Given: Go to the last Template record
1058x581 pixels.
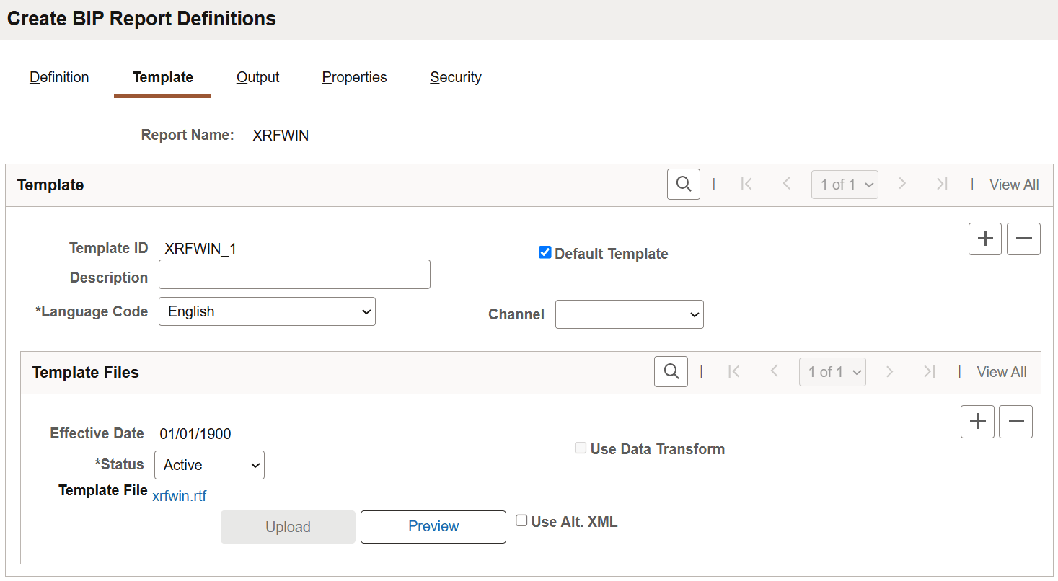Looking at the screenshot, I should tap(942, 184).
